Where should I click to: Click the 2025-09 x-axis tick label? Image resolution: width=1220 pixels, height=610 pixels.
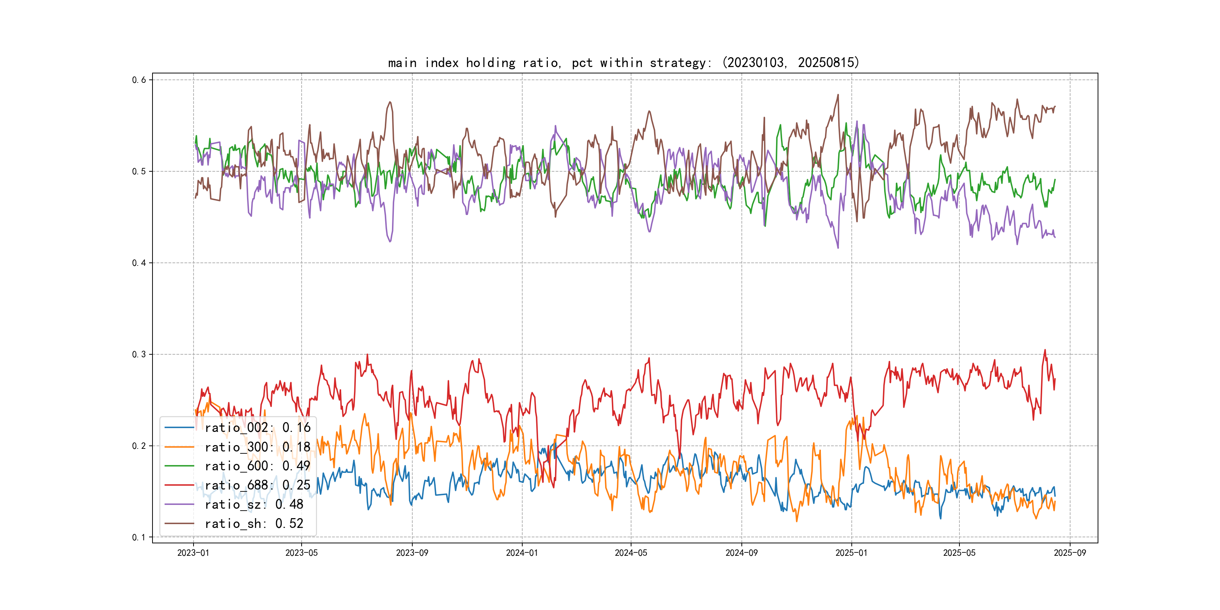click(1069, 553)
